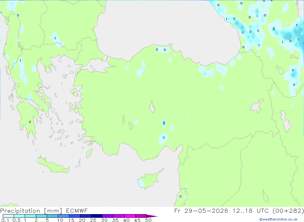Click the "50" legend scale label
Viewport: 304px width, 222px height.
[x=148, y=220]
